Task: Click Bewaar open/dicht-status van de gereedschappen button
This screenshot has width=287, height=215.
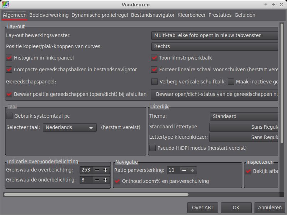Action: pyautogui.click(x=215, y=94)
